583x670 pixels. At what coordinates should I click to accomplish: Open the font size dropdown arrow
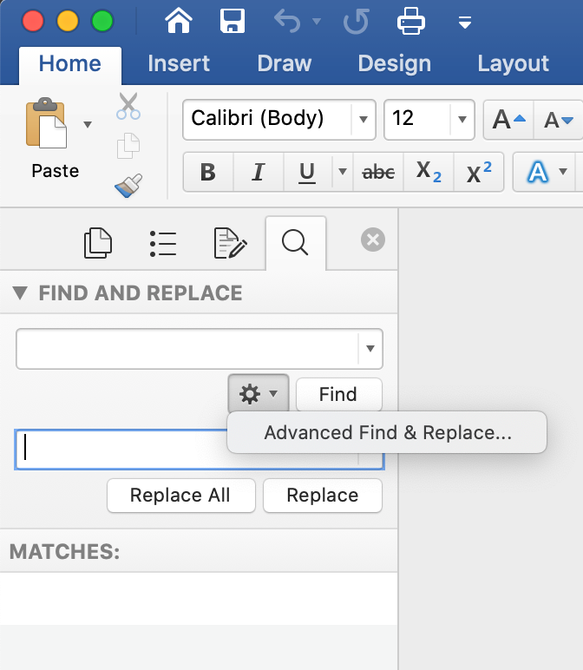(x=462, y=119)
